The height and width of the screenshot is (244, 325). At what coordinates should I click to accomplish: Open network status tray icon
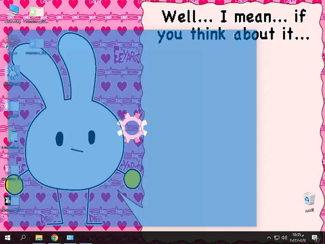click(x=277, y=238)
